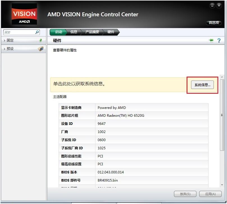Click the vertical scrollbar thumb
This screenshot has width=227, height=204.
(222, 115)
